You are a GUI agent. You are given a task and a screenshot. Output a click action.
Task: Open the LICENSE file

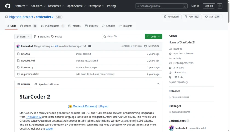(x=25, y=54)
